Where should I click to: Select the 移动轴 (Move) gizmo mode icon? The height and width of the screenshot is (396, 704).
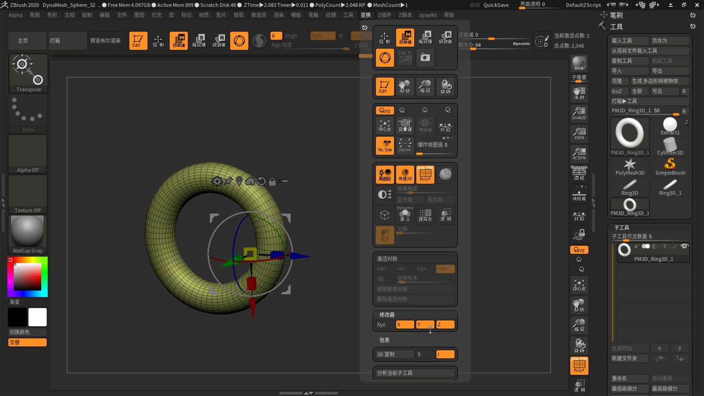pyautogui.click(x=405, y=37)
